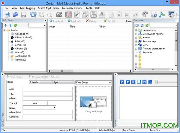Switch to the Lyrics tab

pos(64,82)
